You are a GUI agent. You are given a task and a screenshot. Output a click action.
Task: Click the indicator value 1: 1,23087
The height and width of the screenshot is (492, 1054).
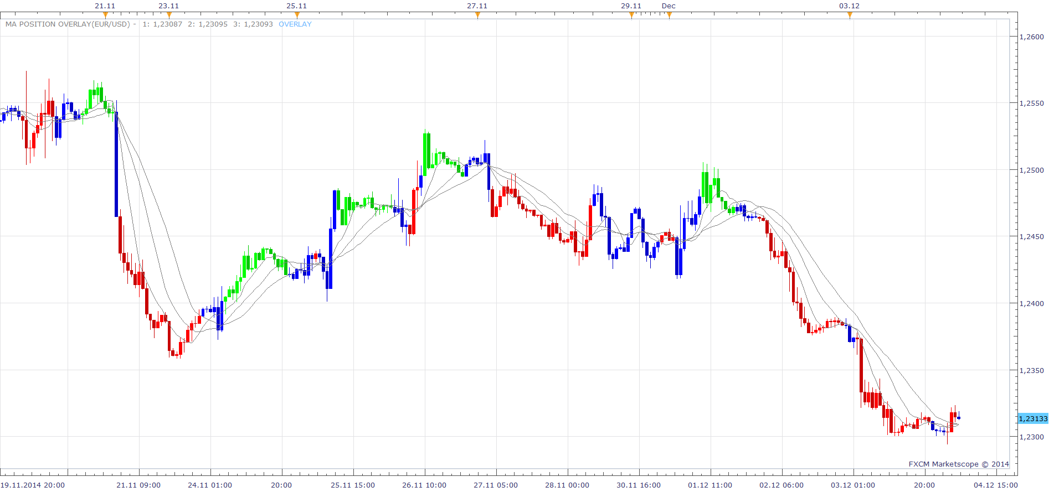coord(162,24)
